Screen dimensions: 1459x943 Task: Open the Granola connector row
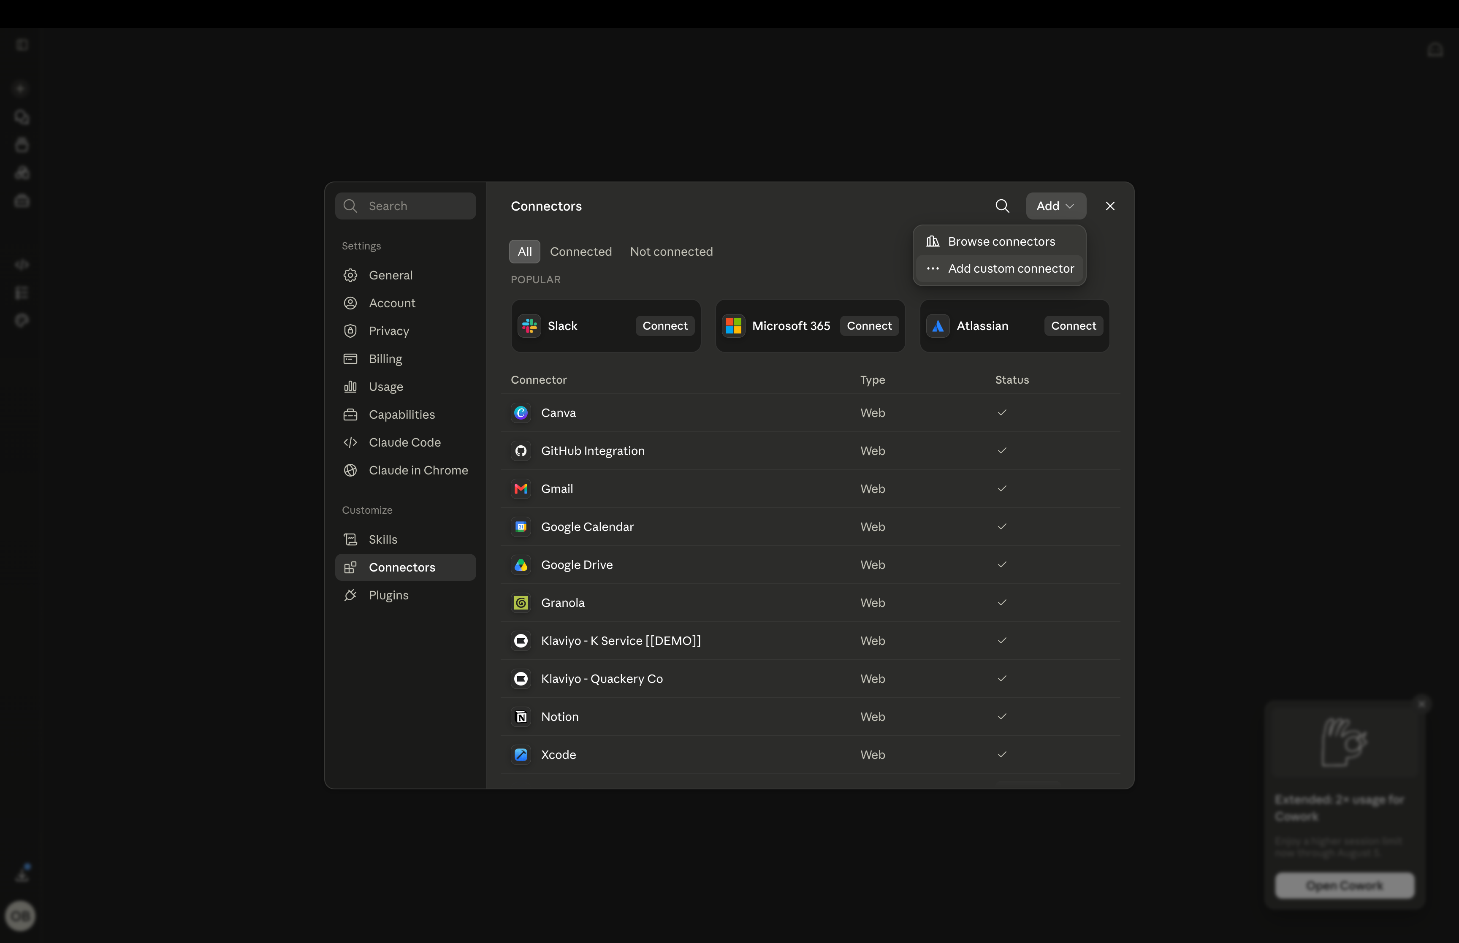pyautogui.click(x=811, y=602)
